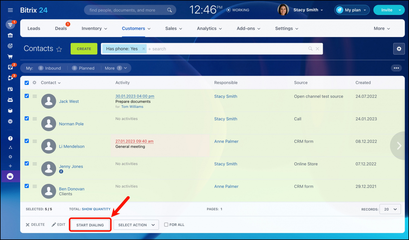Open row menu for Norman Pole
The image size is (409, 240).
tap(35, 119)
